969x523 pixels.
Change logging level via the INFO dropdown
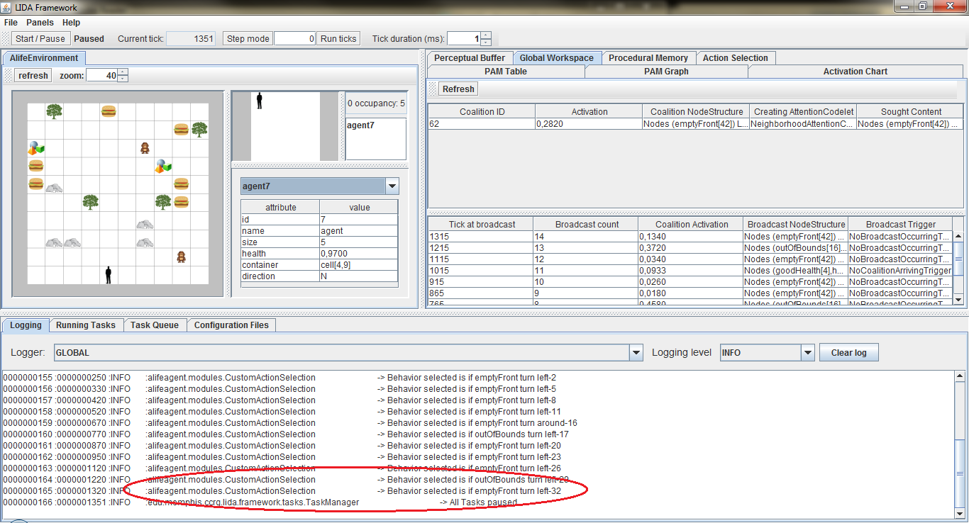coord(807,352)
